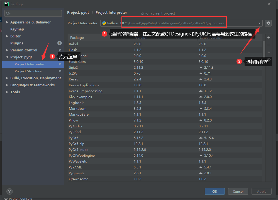Select the PyQt5-stubs package row
Screen dimensions: 278x200
165,149
